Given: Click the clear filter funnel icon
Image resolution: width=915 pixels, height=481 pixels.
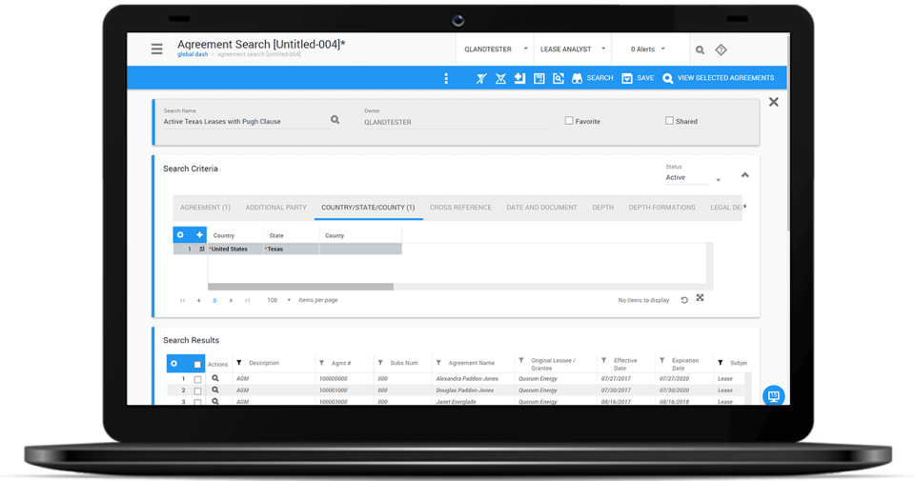Looking at the screenshot, I should pyautogui.click(x=480, y=78).
